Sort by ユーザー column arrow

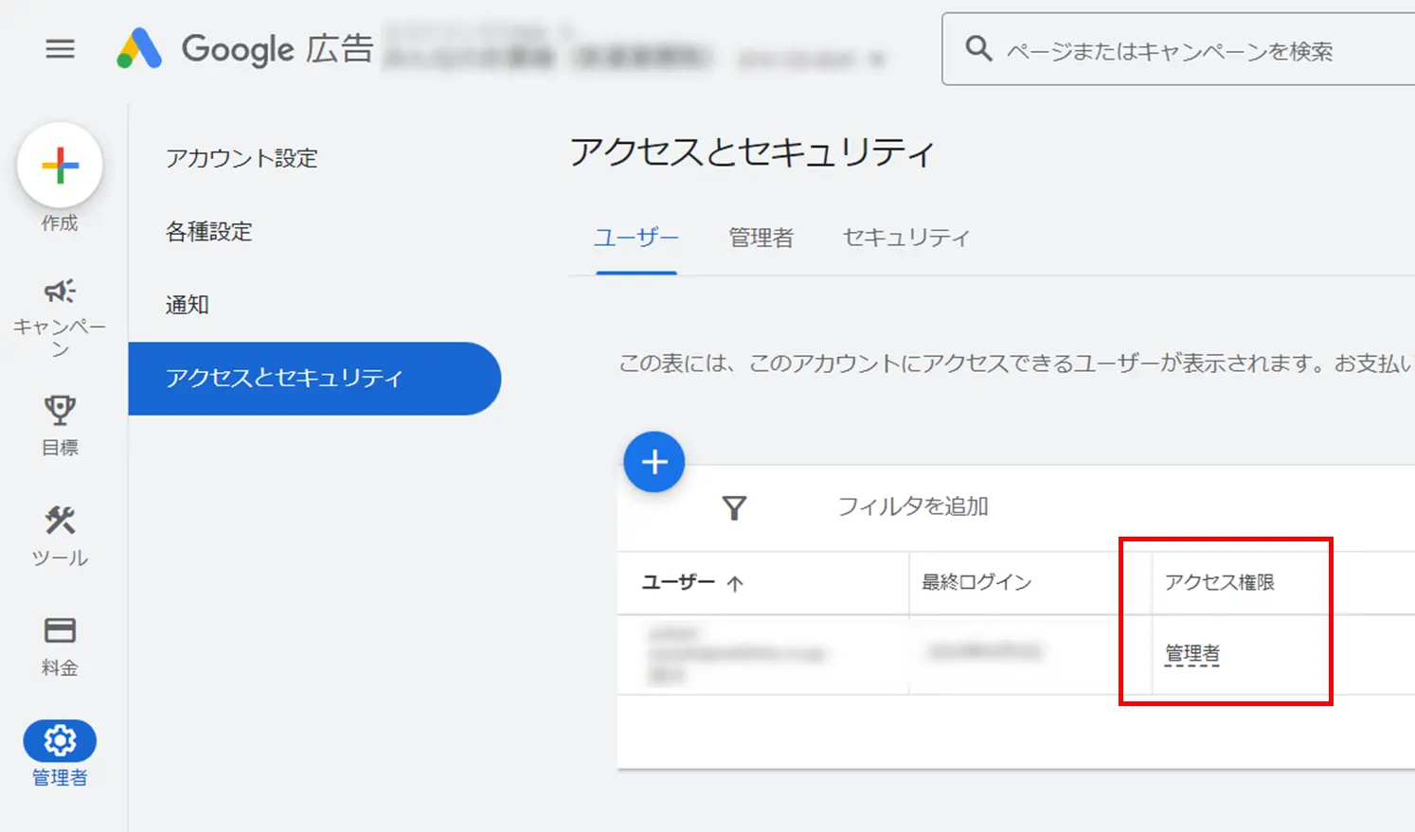[735, 584]
